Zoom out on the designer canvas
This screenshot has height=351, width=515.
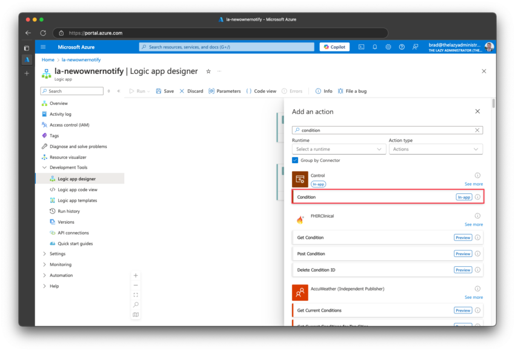136,286
